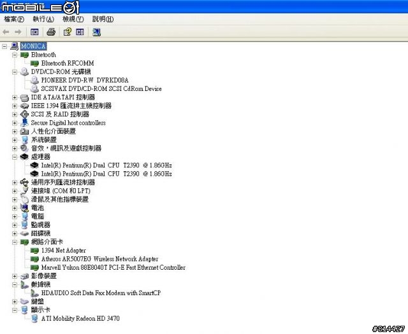Collapse the 數據機 category
Screen dimensions: 408x334
(x=15, y=284)
